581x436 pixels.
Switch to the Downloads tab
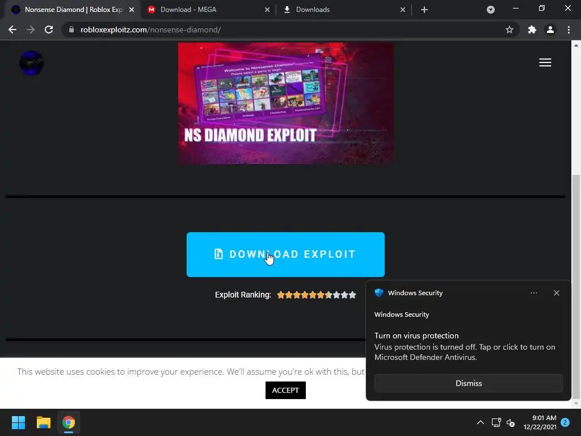click(344, 10)
